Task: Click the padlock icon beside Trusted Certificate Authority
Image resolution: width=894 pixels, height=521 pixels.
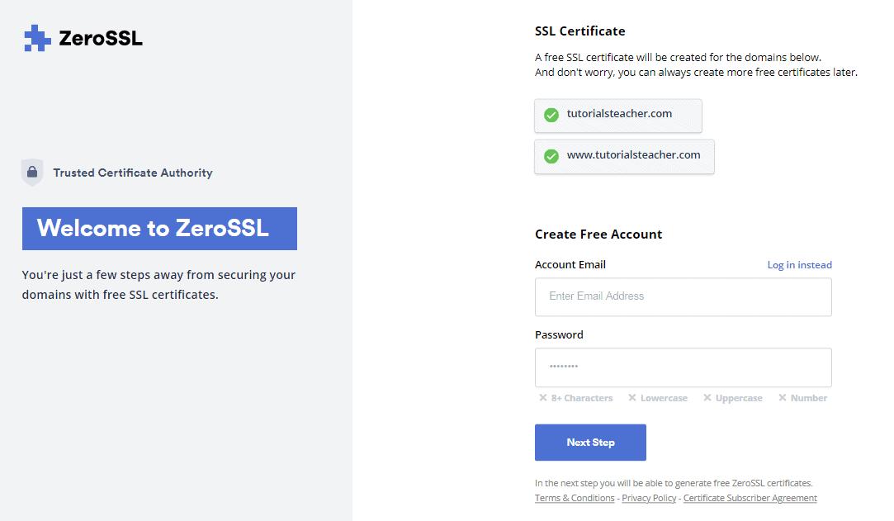Action: point(31,172)
